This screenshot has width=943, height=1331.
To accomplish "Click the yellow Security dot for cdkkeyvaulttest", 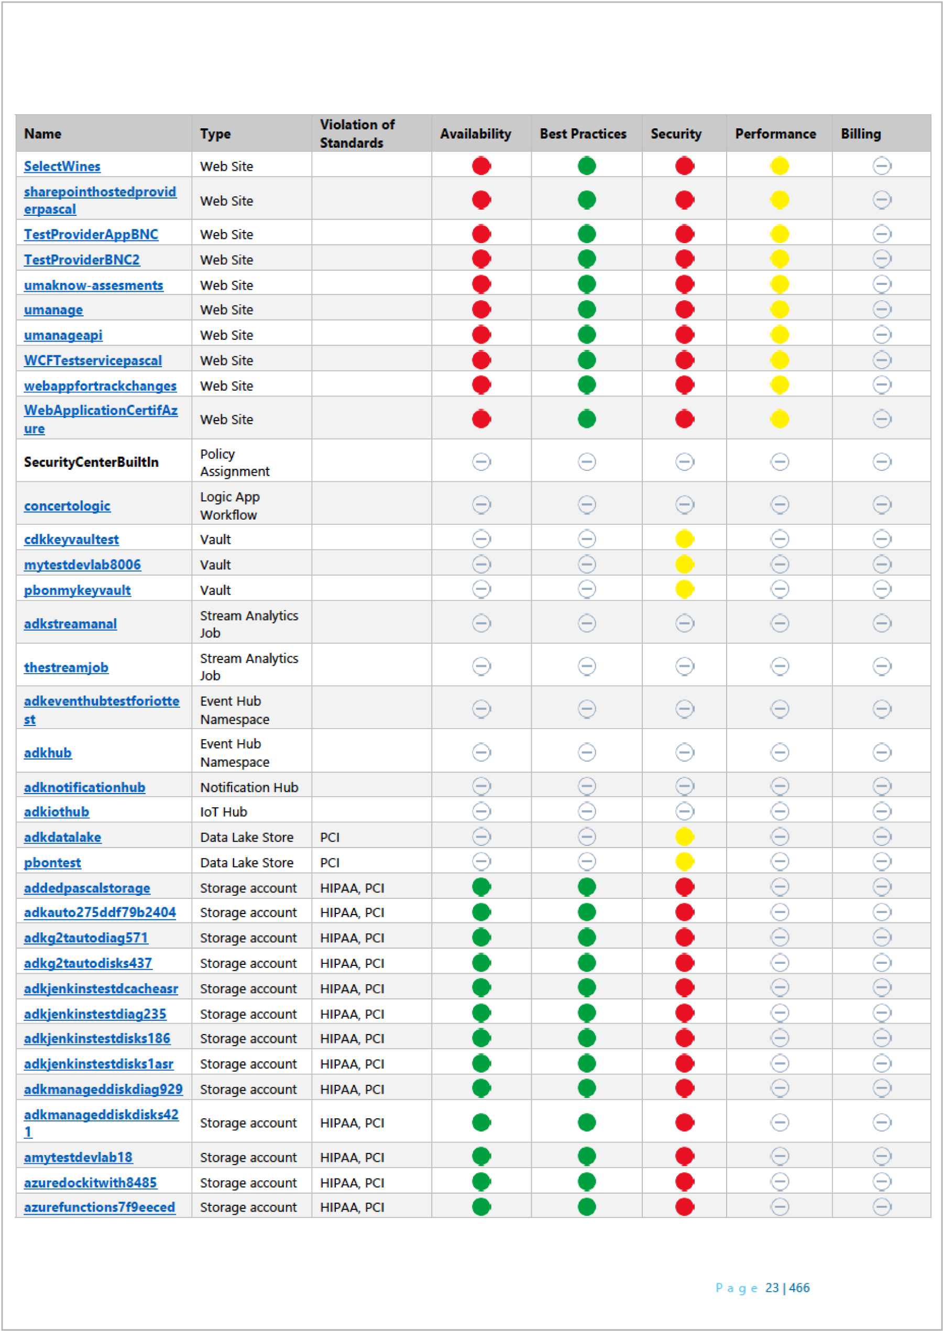I will [x=685, y=538].
